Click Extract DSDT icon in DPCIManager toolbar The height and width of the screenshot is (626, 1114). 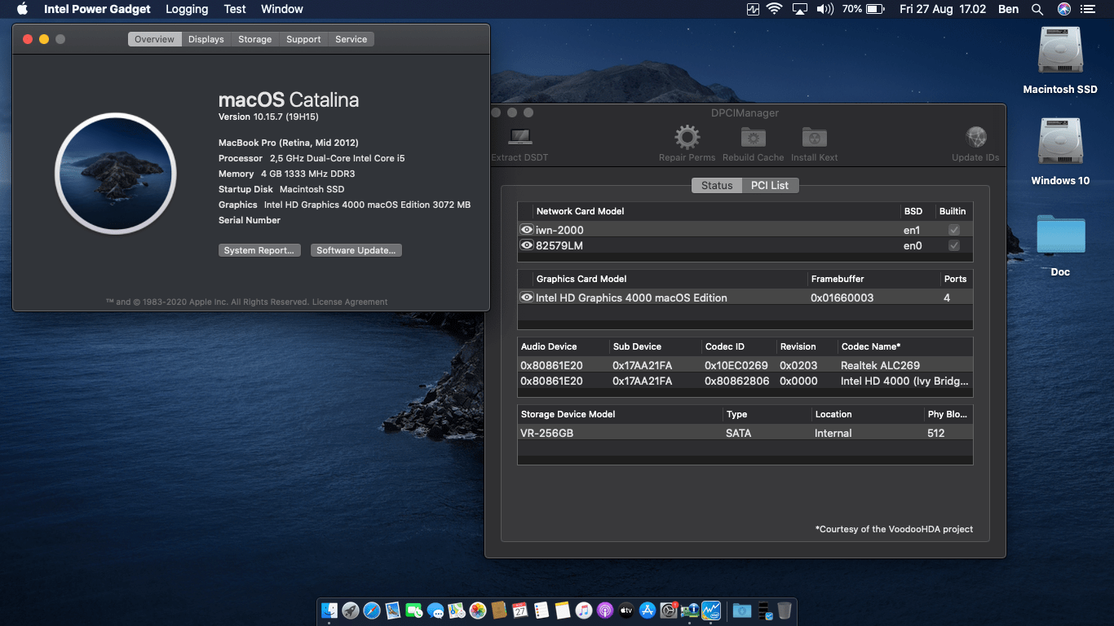click(520, 137)
